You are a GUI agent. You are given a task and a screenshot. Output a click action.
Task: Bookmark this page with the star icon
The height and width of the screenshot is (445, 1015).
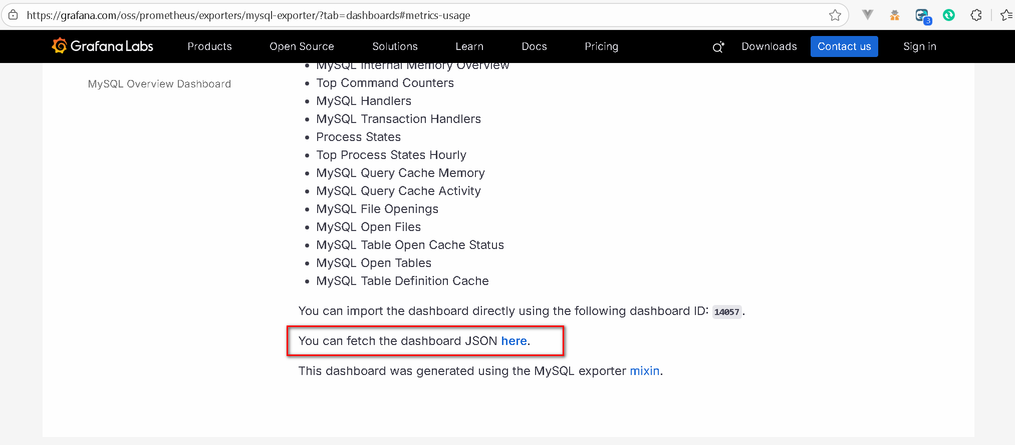coord(835,15)
